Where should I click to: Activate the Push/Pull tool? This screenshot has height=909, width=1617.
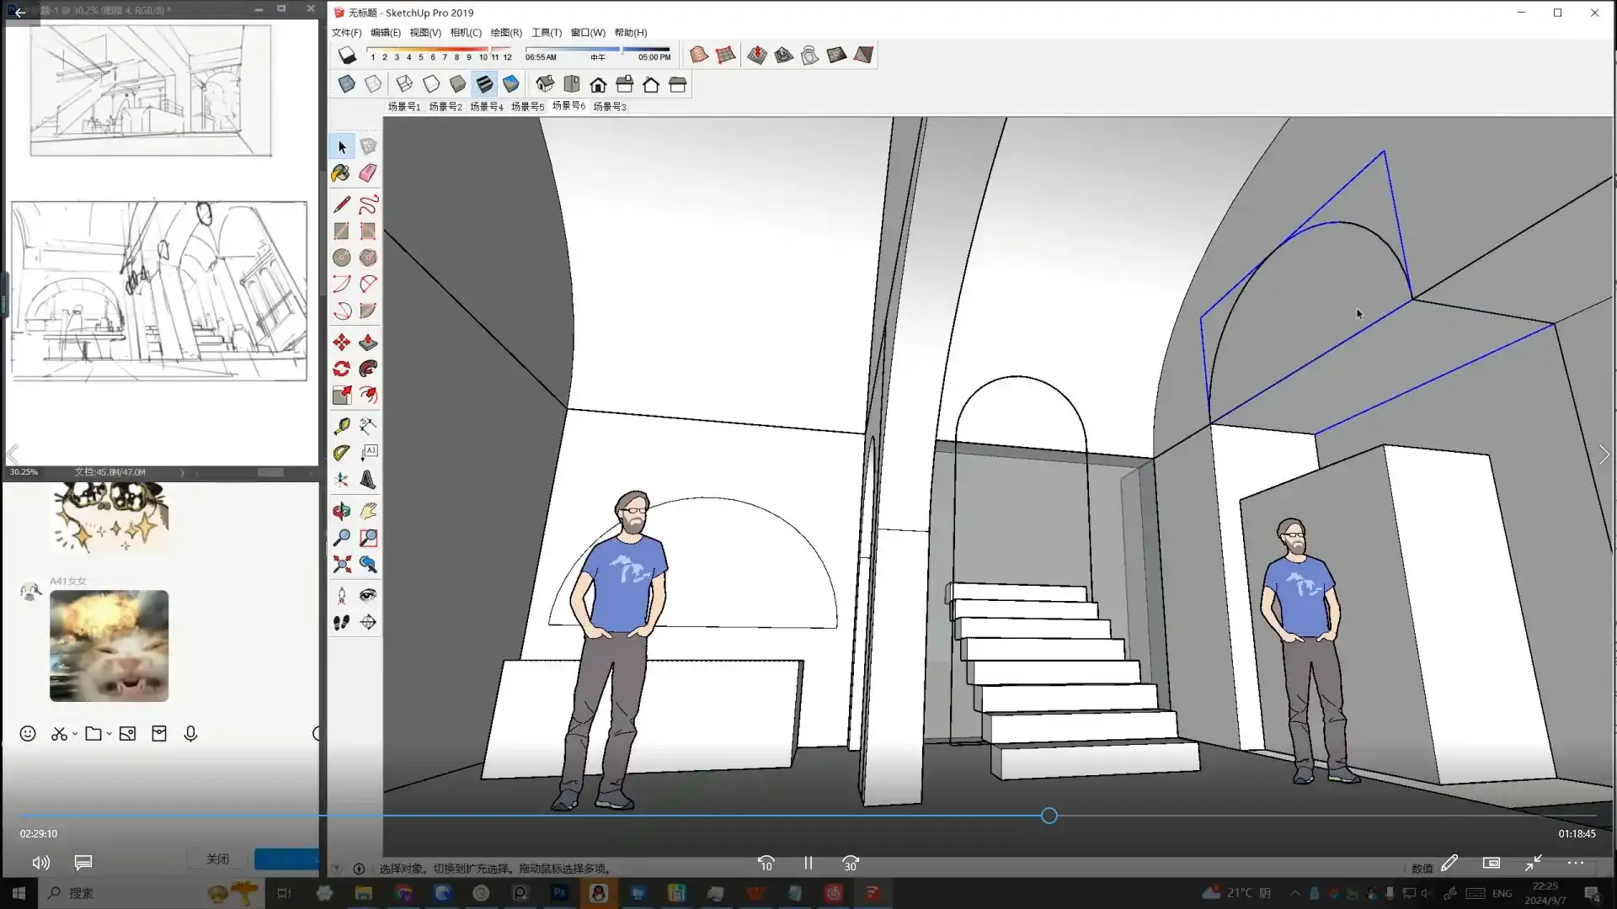point(368,343)
